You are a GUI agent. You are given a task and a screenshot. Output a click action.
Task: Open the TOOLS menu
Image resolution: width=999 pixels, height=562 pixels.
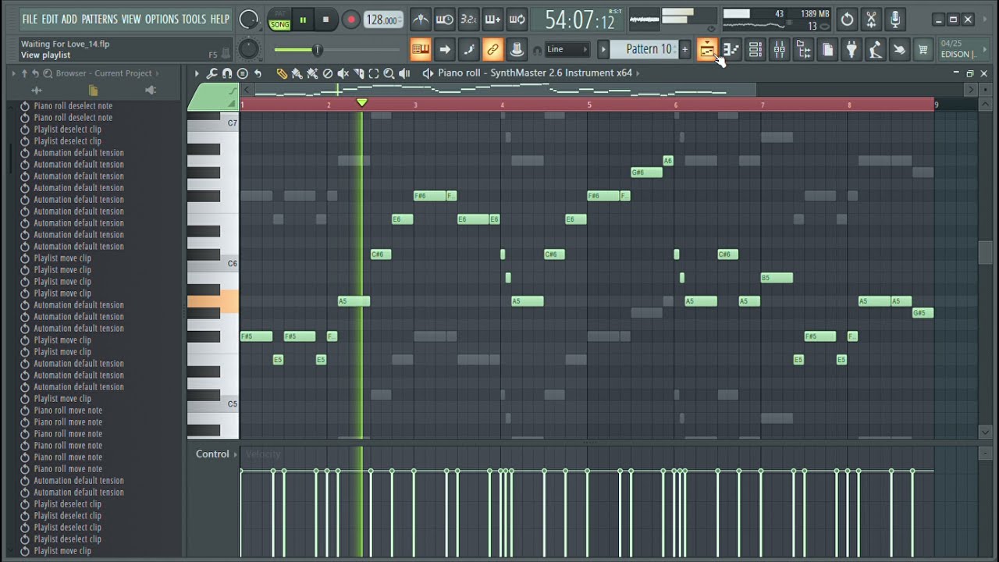194,19
